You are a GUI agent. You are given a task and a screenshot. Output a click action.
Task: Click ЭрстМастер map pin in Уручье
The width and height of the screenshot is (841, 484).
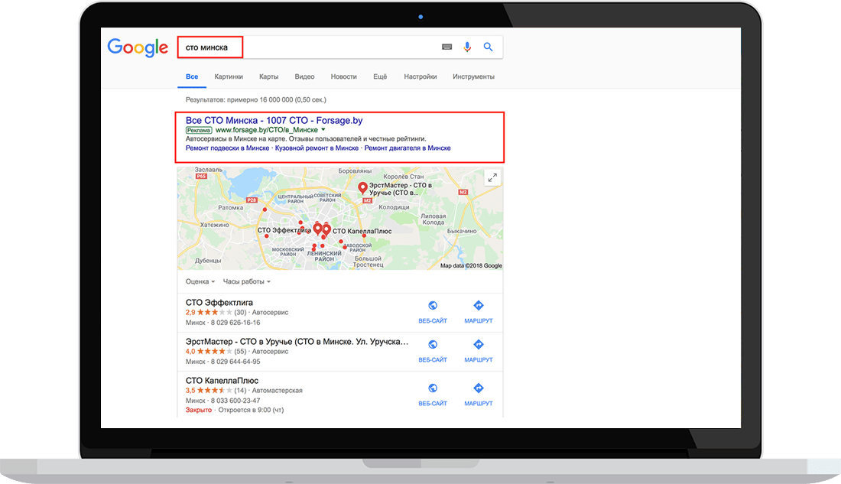point(362,188)
